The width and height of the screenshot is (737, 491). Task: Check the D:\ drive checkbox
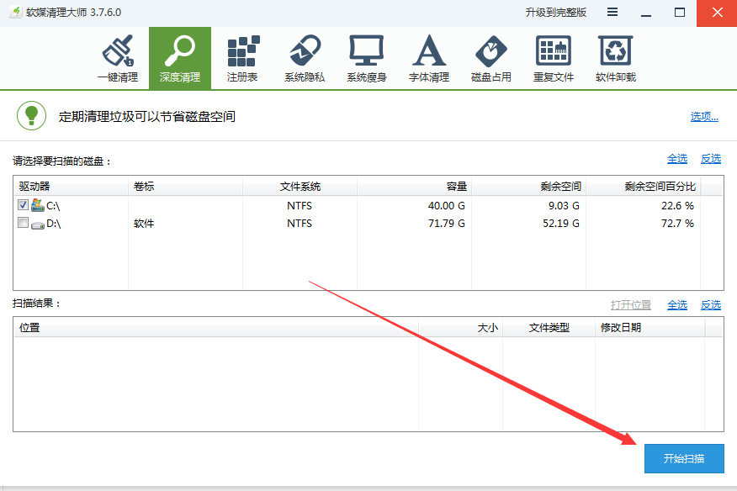point(23,222)
